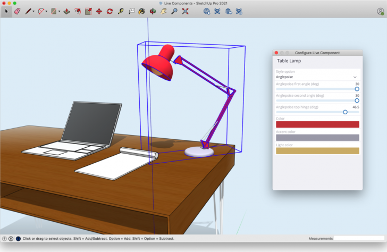
Task: Expand the Arc tool dropdown arrow
Action: (46, 11)
